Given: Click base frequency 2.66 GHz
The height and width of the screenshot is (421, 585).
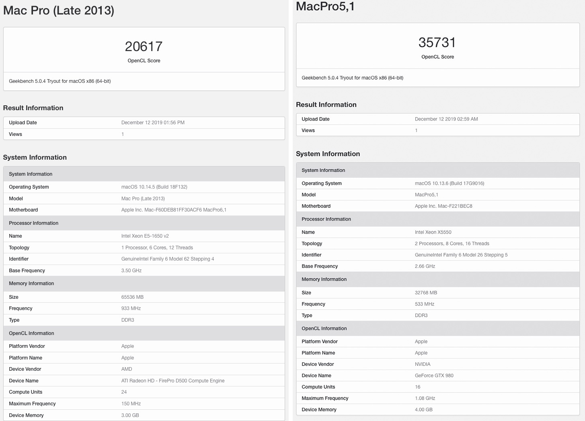Looking at the screenshot, I should pos(425,266).
